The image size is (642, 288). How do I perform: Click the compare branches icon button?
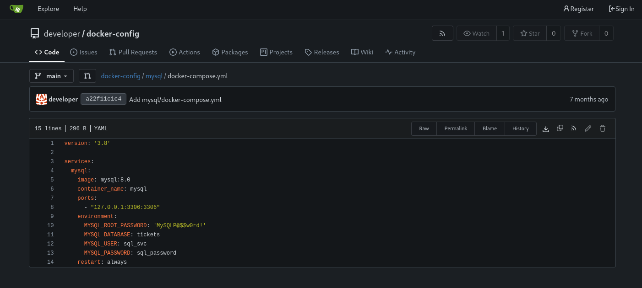point(87,76)
